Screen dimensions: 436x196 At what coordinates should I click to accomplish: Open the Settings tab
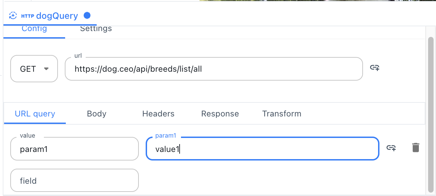click(96, 29)
